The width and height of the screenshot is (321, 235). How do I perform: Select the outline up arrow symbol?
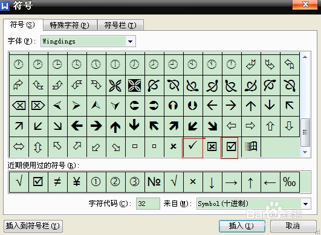270,126
